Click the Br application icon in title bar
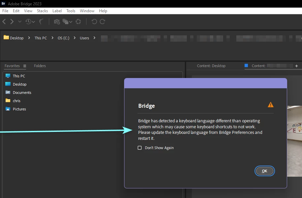 coord(3,4)
